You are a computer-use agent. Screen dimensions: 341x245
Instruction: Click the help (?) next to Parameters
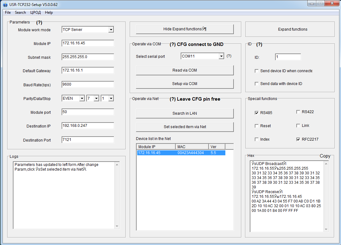[39, 22]
